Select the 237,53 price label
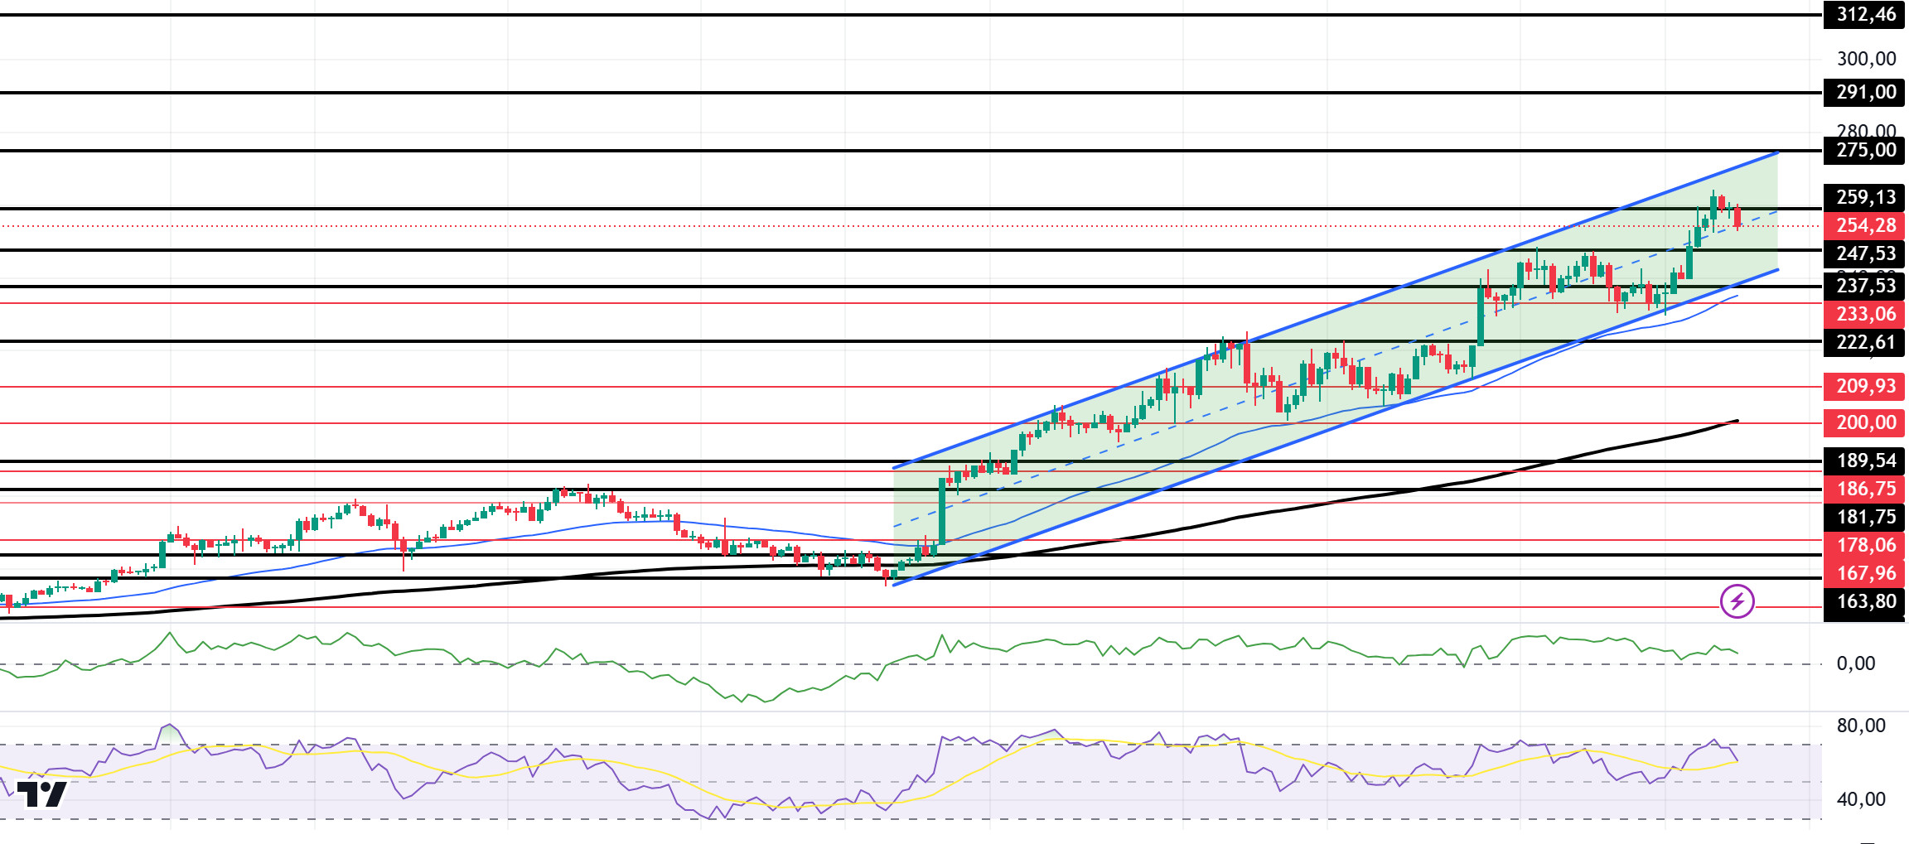Viewport: 1909px width, 844px height. click(1864, 286)
